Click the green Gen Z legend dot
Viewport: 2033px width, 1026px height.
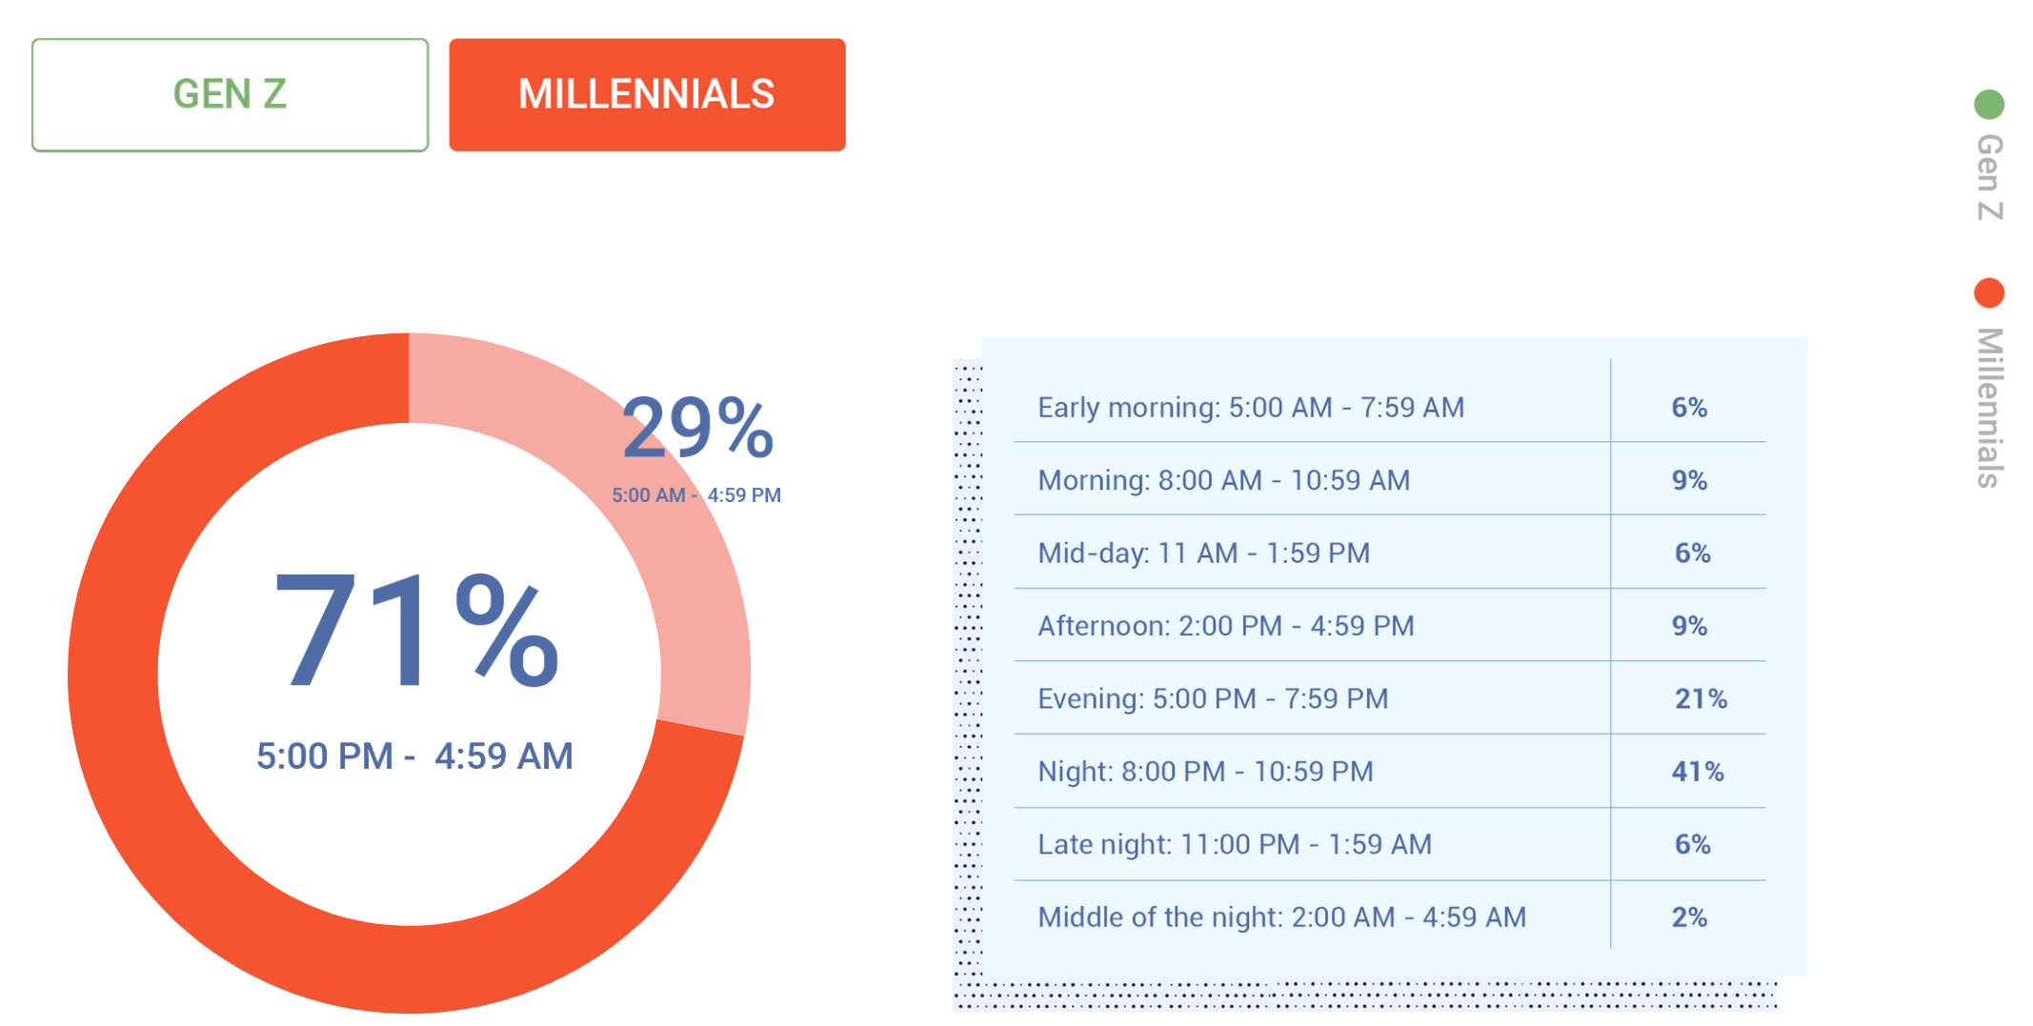1989,104
